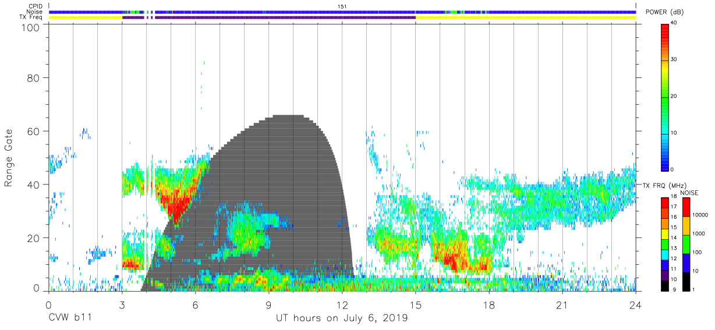Click the TX FRQ (MHz) colorbar
715x330 pixels.
[664, 243]
